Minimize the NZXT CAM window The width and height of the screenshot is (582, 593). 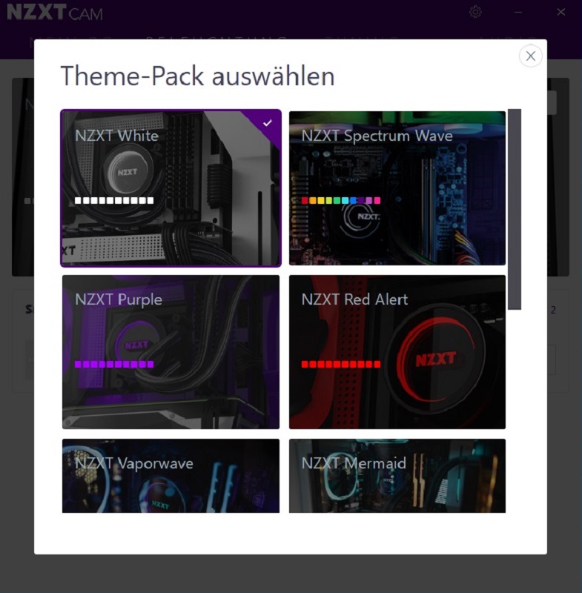(x=518, y=12)
